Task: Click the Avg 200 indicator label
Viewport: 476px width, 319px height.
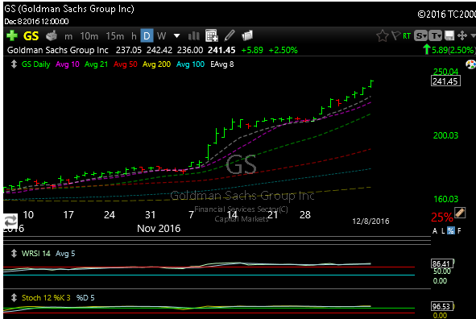Action: [x=156, y=64]
